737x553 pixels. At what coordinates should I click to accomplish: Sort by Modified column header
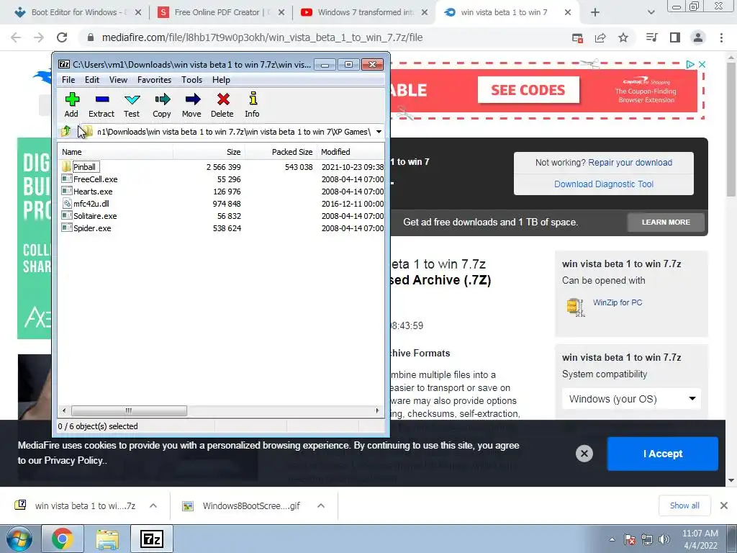click(x=351, y=152)
